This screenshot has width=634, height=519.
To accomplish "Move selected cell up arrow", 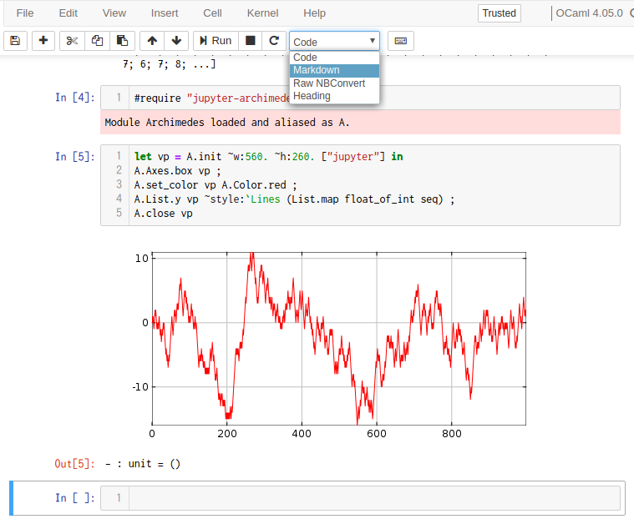I will click(152, 41).
